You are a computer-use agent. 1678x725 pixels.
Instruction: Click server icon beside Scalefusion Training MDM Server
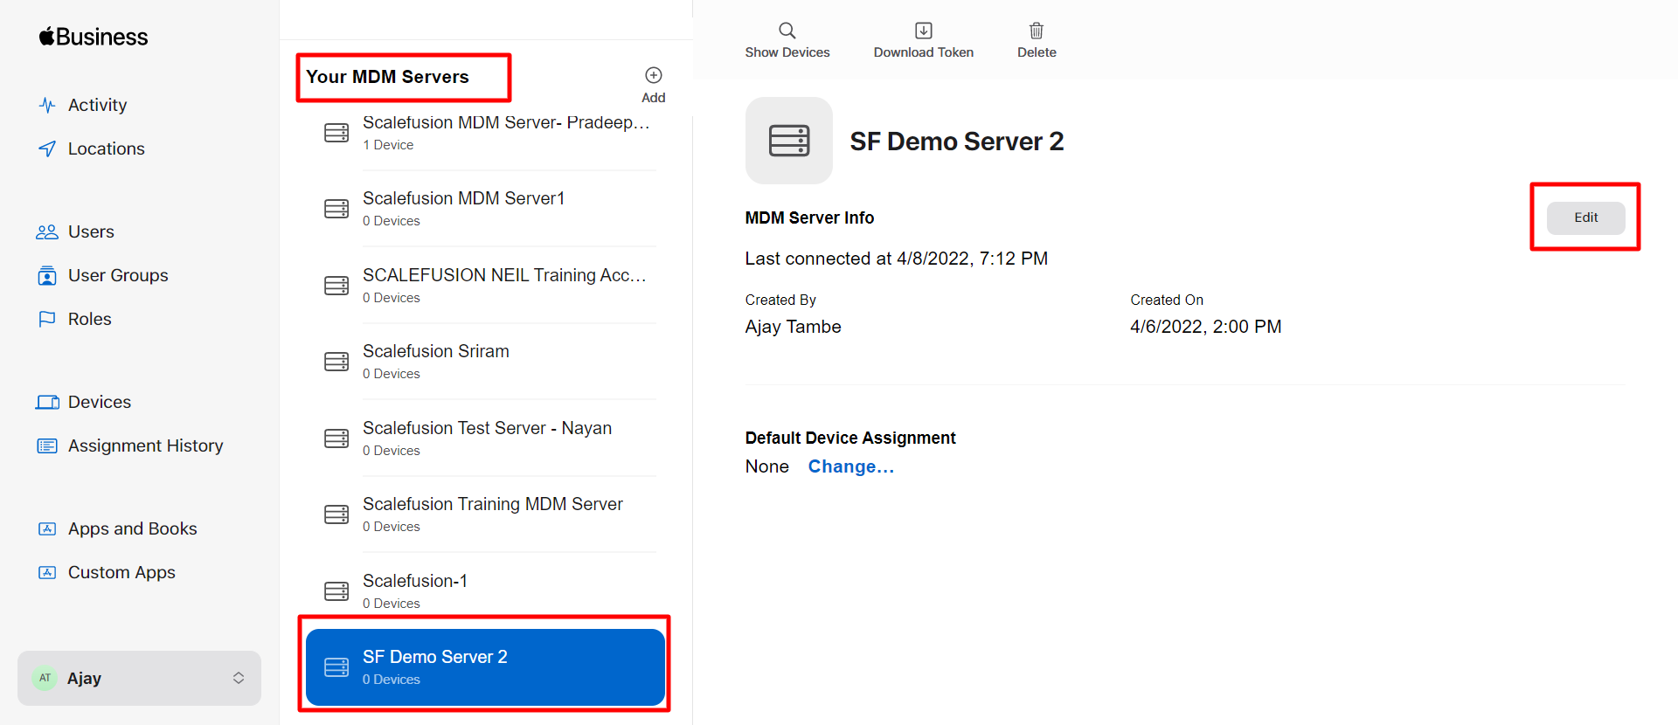pyautogui.click(x=336, y=514)
